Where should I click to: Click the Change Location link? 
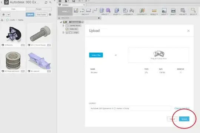tap(182, 108)
